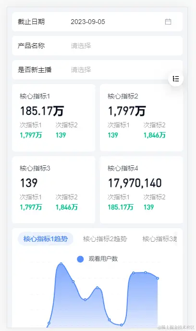
Task: Click 次指标1 value 185.17万 in 核心指标4 card
Action: [121, 207]
